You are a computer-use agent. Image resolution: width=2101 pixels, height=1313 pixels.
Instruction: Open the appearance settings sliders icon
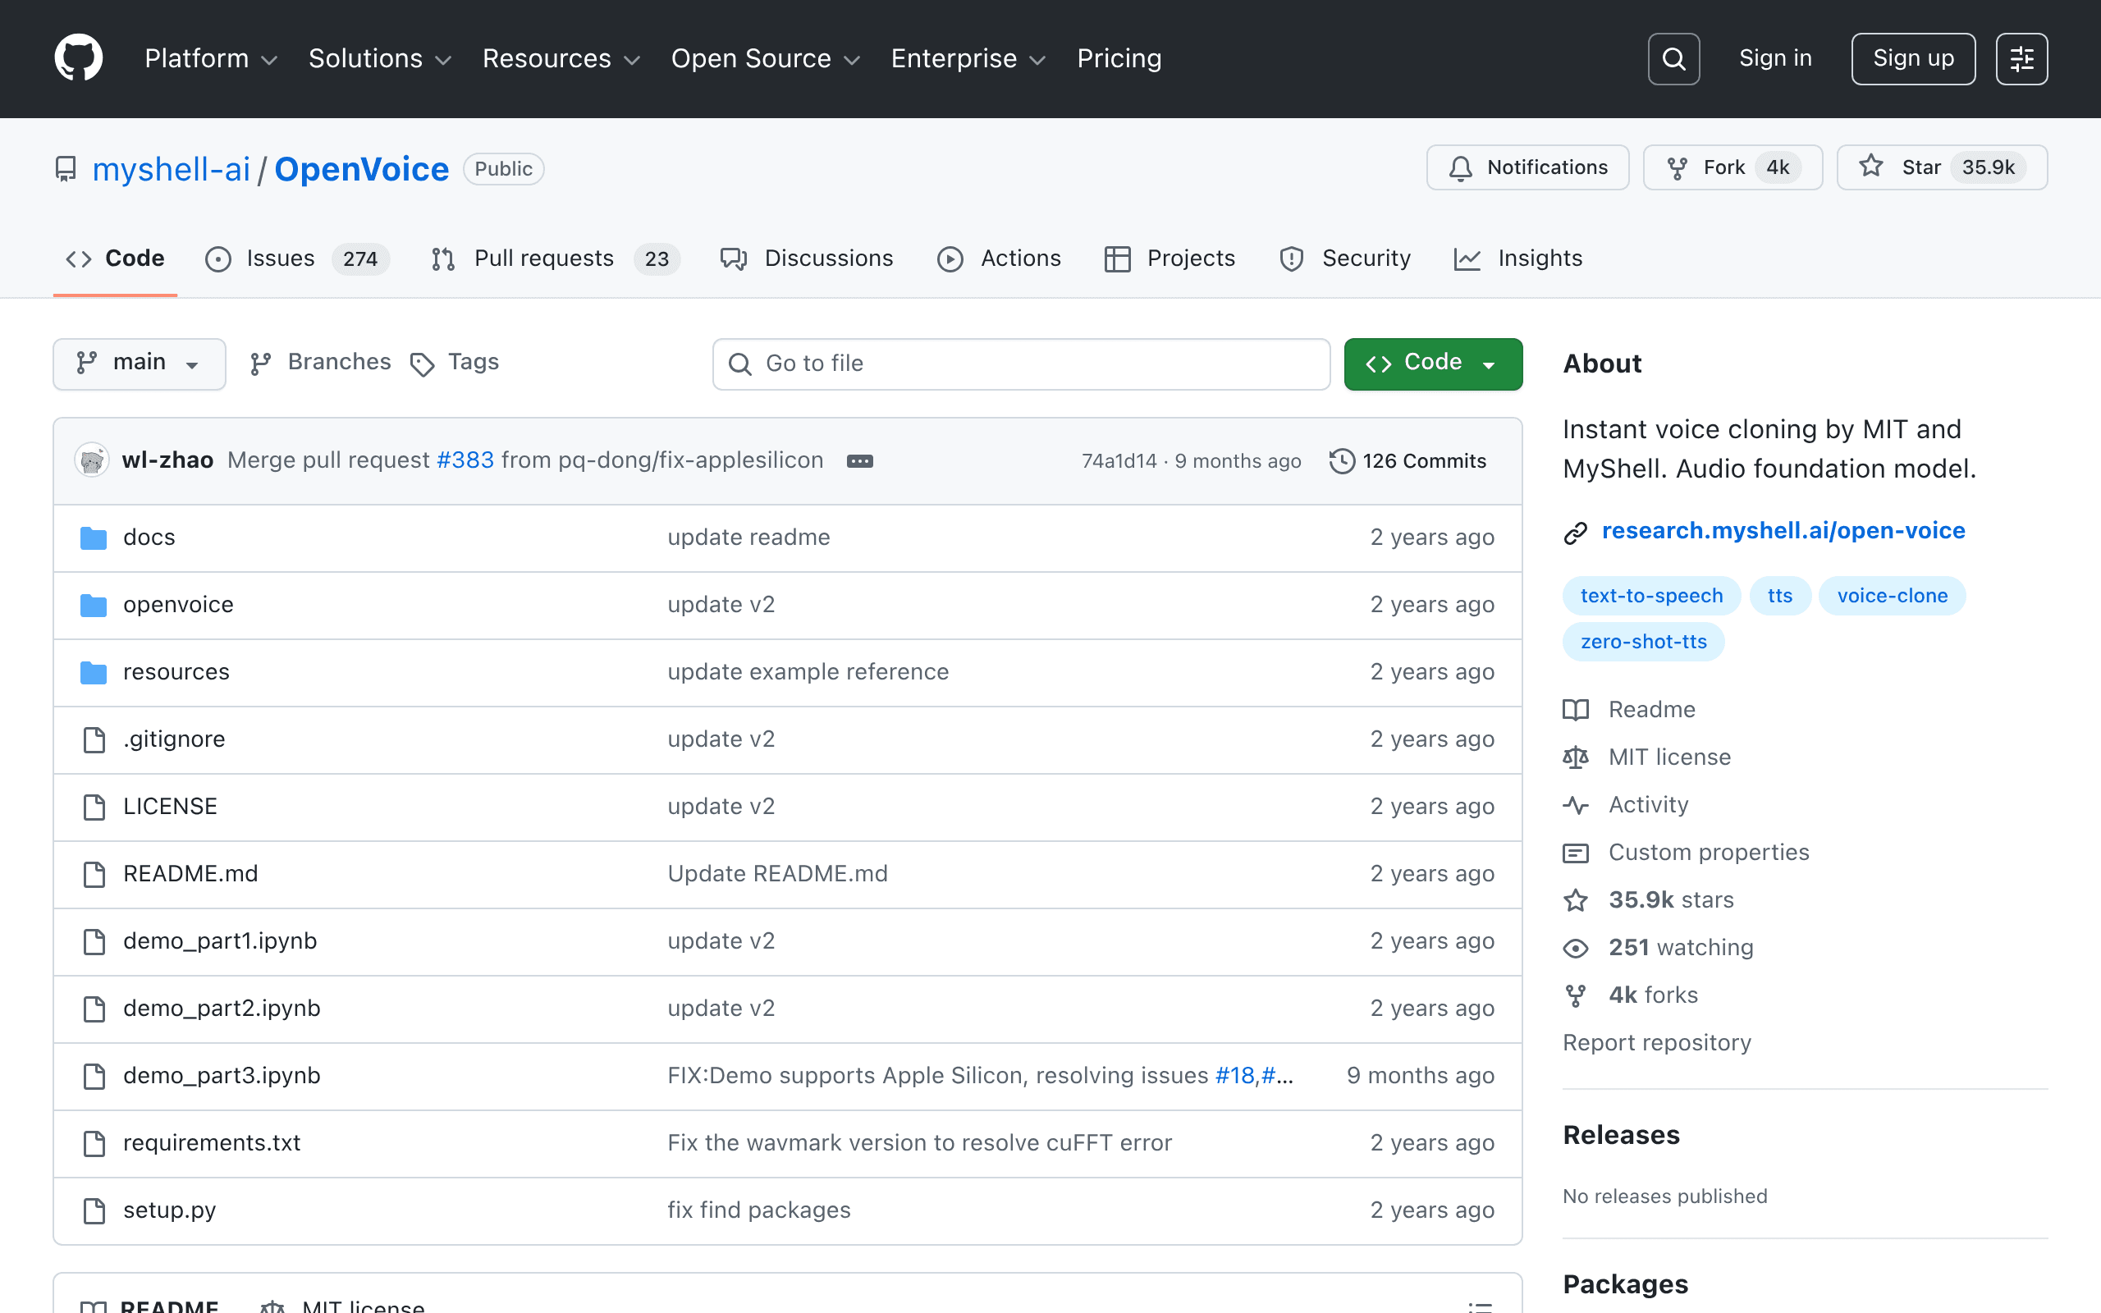[2021, 58]
